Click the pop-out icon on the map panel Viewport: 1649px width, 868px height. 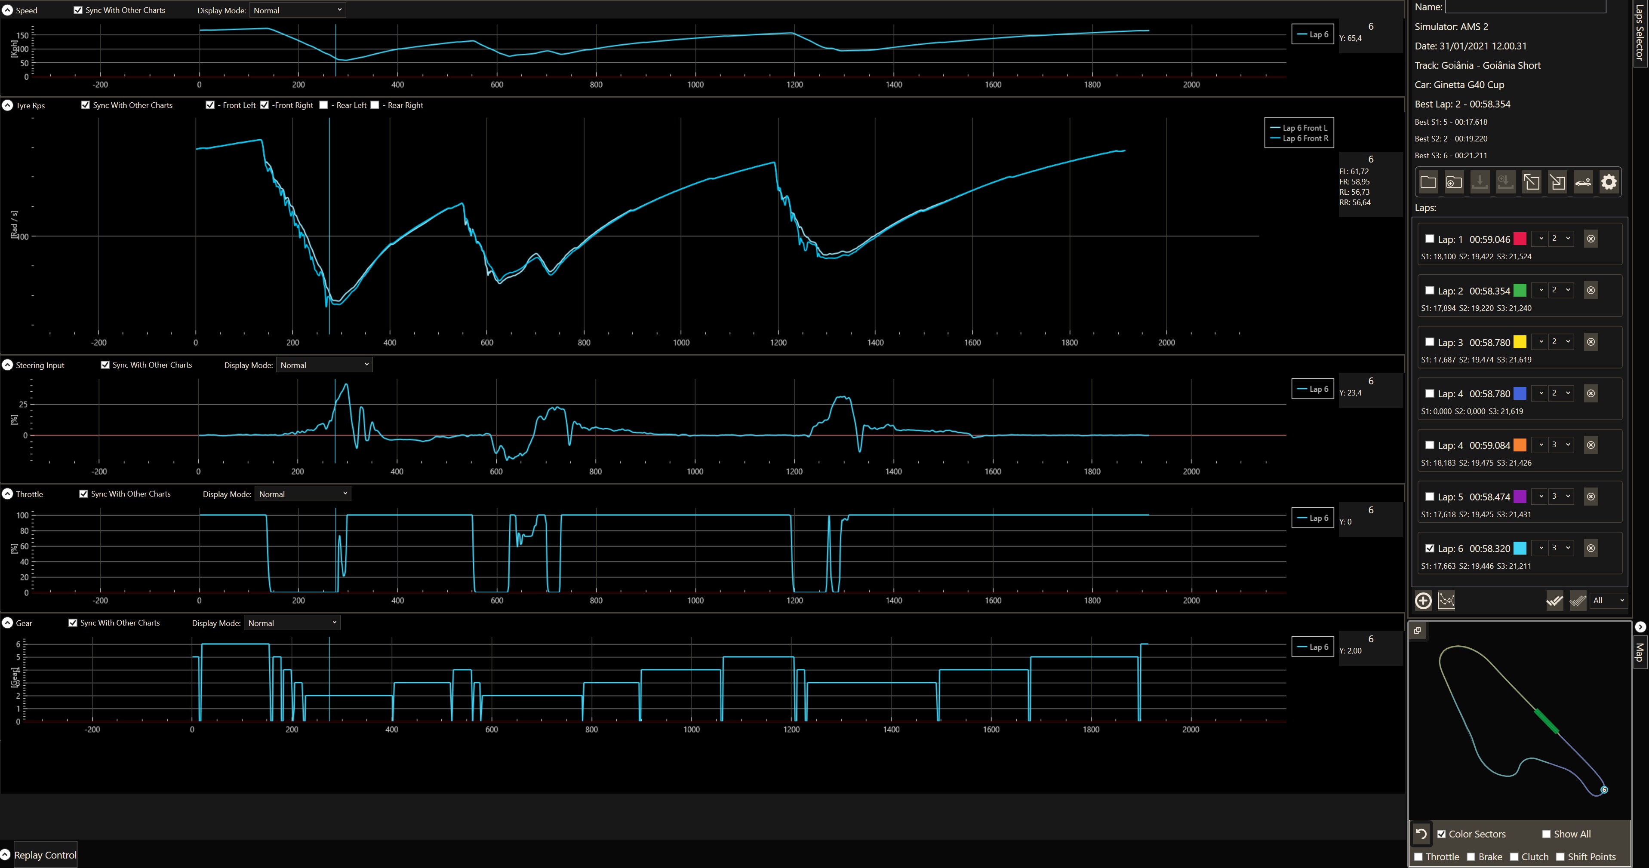click(x=1417, y=631)
